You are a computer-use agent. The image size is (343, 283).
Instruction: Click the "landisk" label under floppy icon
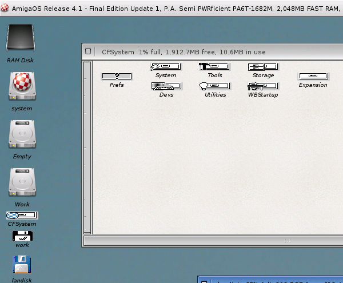(x=22, y=280)
